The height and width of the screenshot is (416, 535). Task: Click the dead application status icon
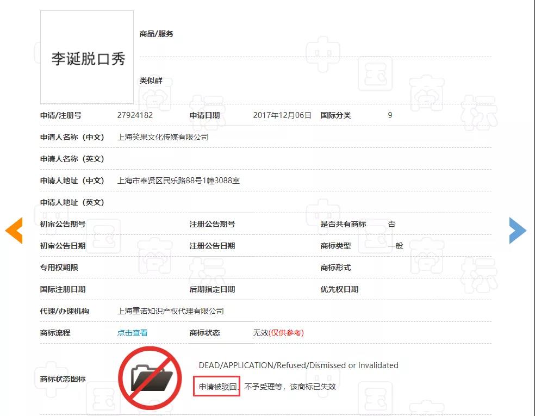(150, 378)
